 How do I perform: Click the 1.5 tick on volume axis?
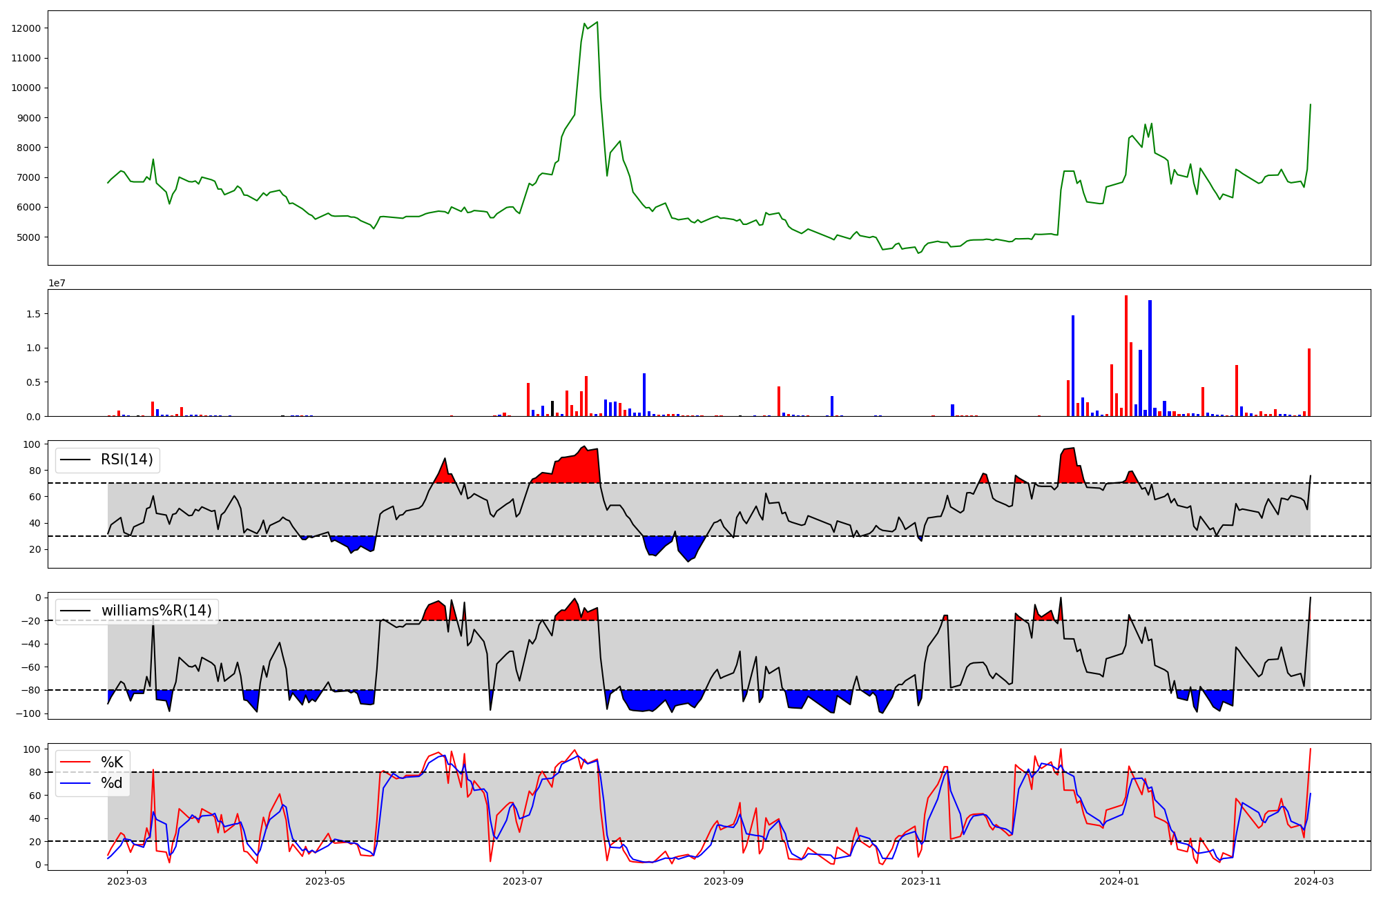pos(33,314)
